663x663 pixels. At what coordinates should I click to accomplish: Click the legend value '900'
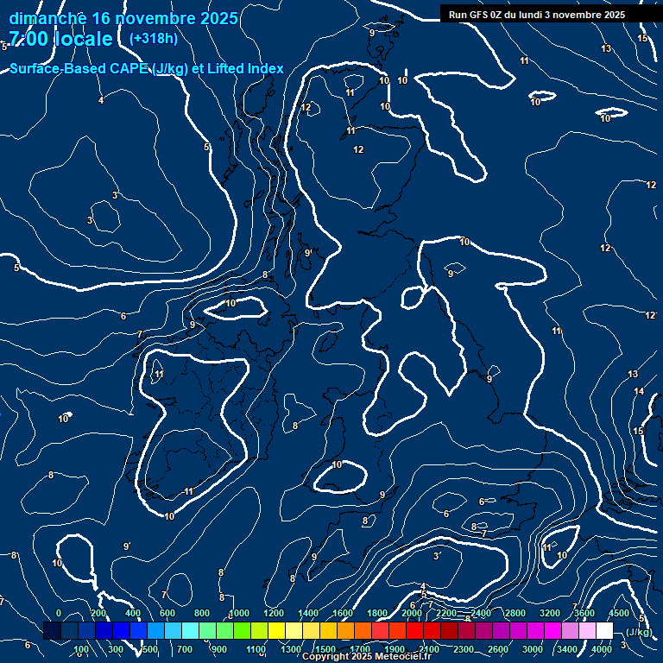point(219,649)
